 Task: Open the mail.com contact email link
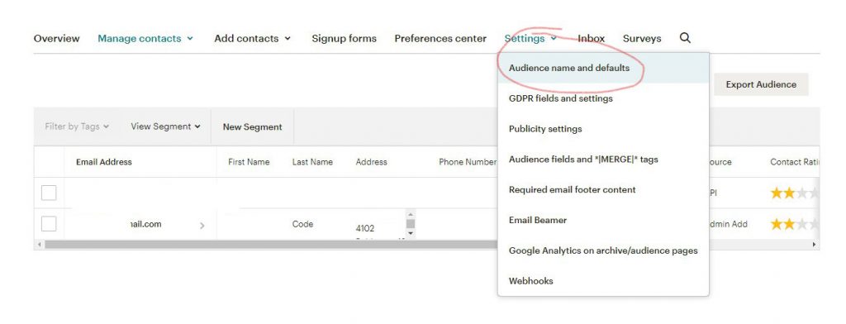pyautogui.click(x=145, y=224)
